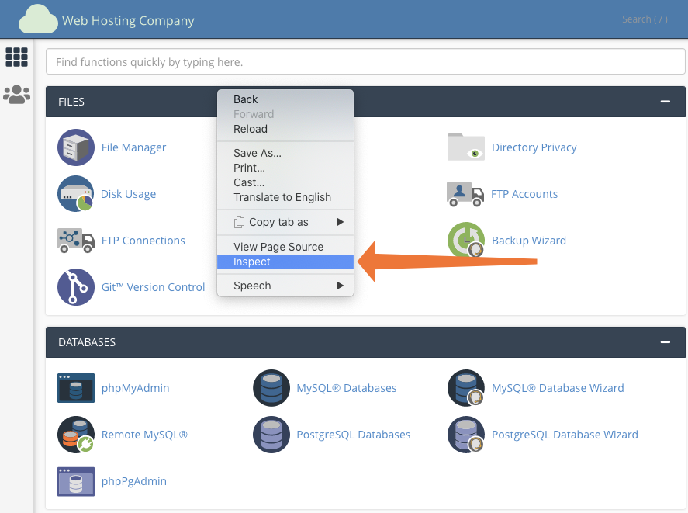The width and height of the screenshot is (688, 513).
Task: Click the File Manager icon
Action: click(76, 147)
